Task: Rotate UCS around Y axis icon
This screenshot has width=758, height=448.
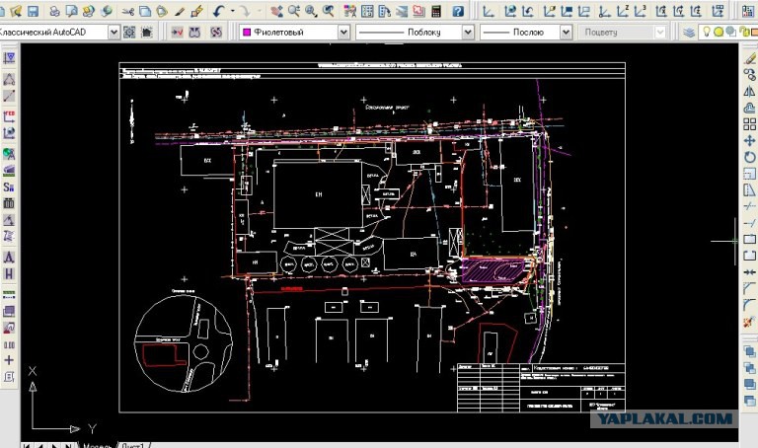Action: point(679,11)
